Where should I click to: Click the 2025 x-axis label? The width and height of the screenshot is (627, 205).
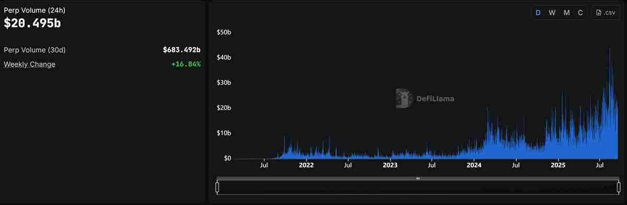pyautogui.click(x=558, y=165)
